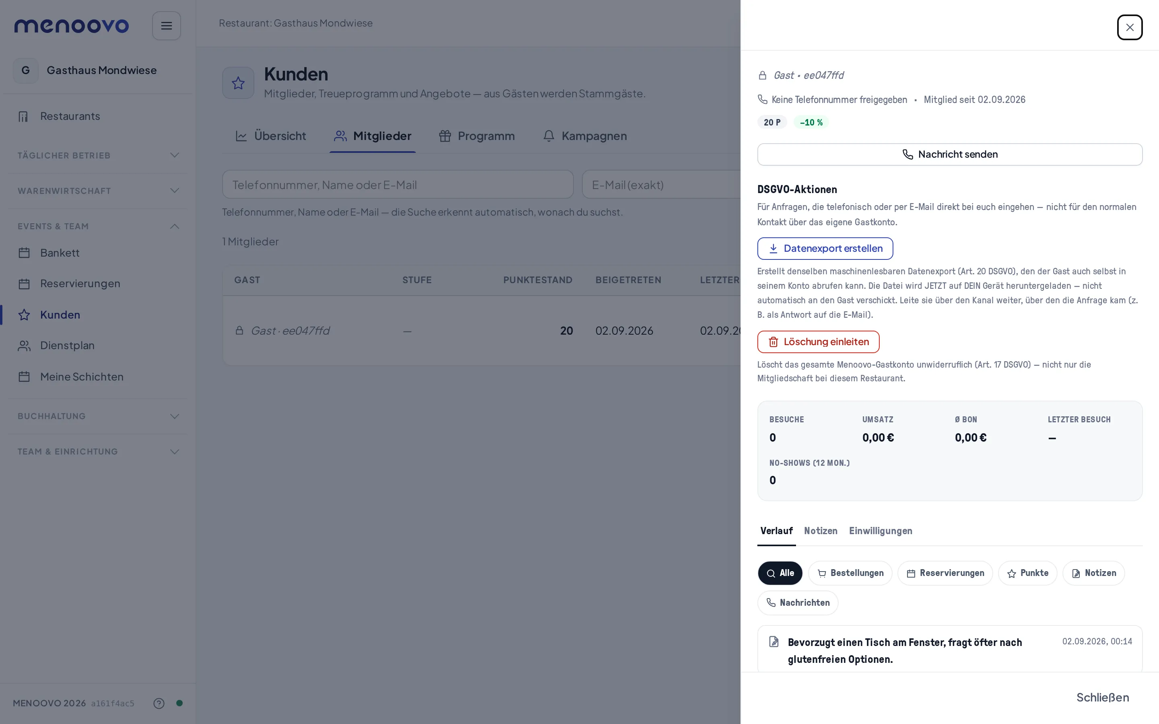Switch to the Kampagnen tab
This screenshot has height=724, width=1159.
[585, 136]
